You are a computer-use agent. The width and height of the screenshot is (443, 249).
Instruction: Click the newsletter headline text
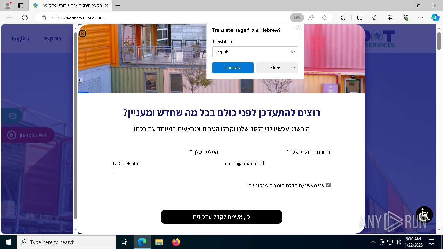coord(221,113)
